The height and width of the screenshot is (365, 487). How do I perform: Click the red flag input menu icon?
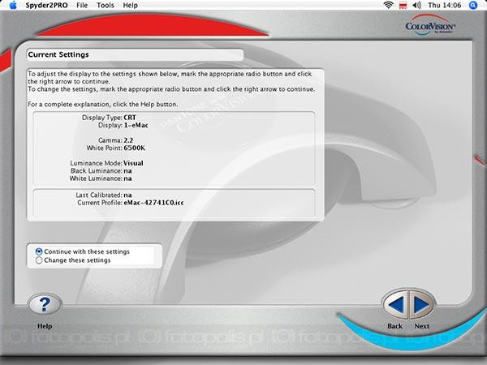pyautogui.click(x=403, y=6)
